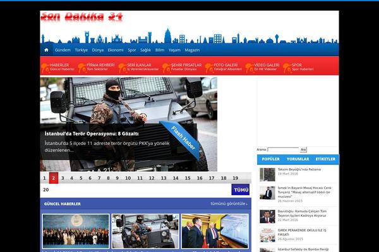
Task: Click the 19 Mart 2016 date text
Action: (288, 174)
